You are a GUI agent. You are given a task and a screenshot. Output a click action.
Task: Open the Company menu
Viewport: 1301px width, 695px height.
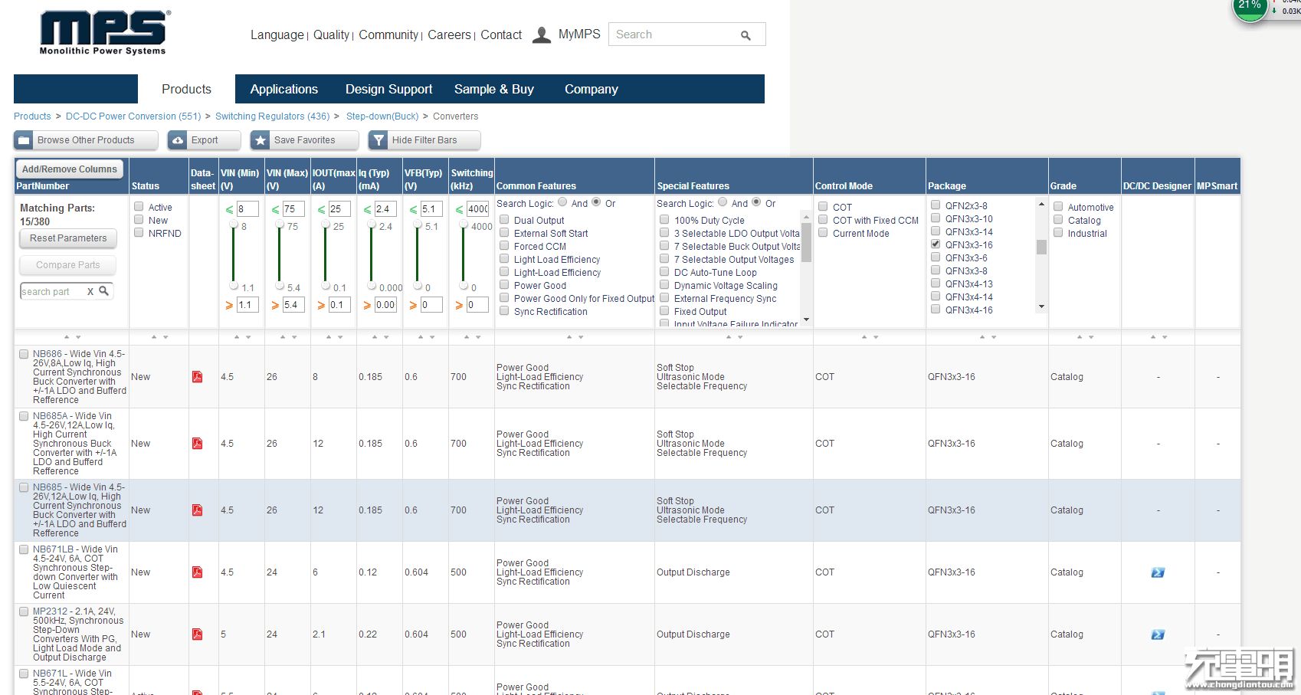[x=592, y=89]
